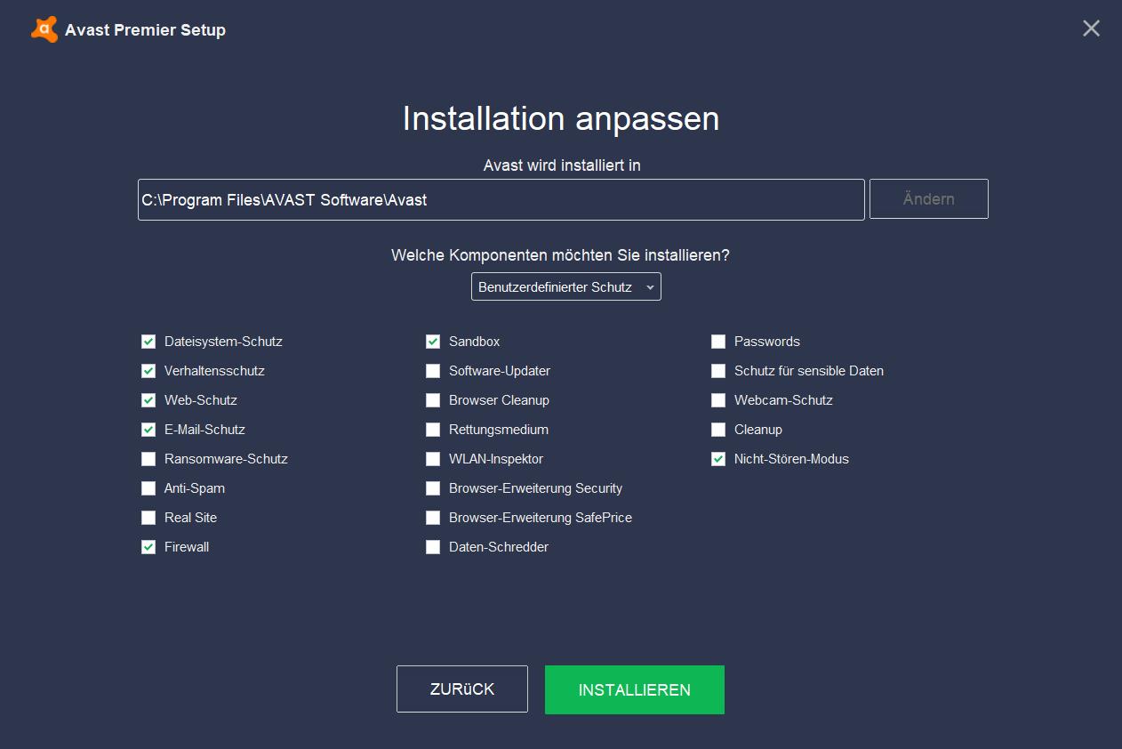
Task: Enable Schutz für sensible Daten
Action: tap(718, 371)
